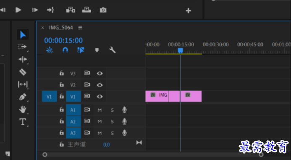Select the Slip tool
This screenshot has height=160, width=291.
23,84
